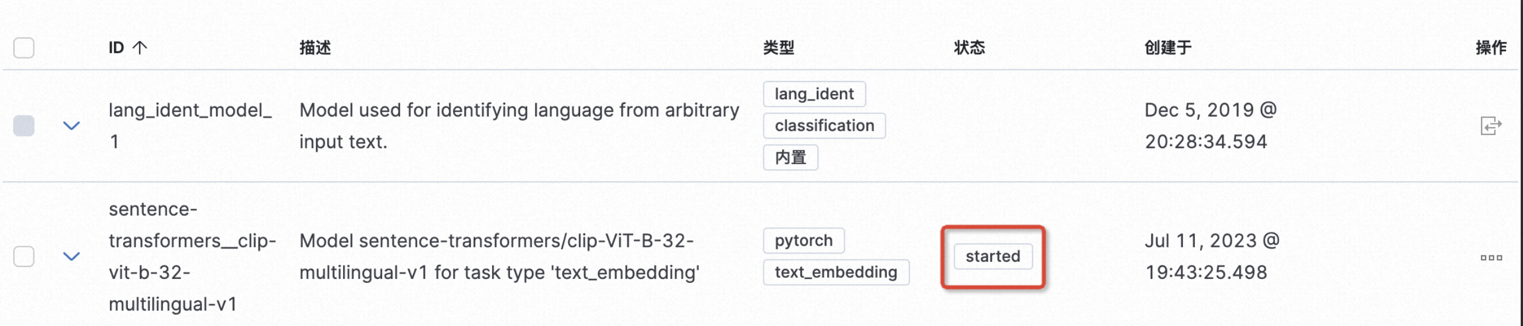1523x326 pixels.
Task: Click the classification type badge
Action: (824, 126)
